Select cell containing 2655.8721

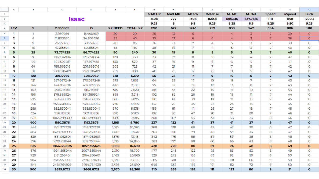(62, 170)
